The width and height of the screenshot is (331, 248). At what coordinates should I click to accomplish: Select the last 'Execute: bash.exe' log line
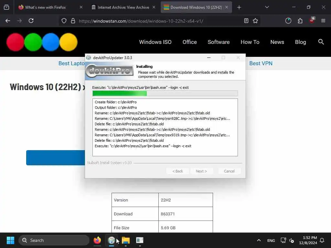pyautogui.click(x=143, y=146)
